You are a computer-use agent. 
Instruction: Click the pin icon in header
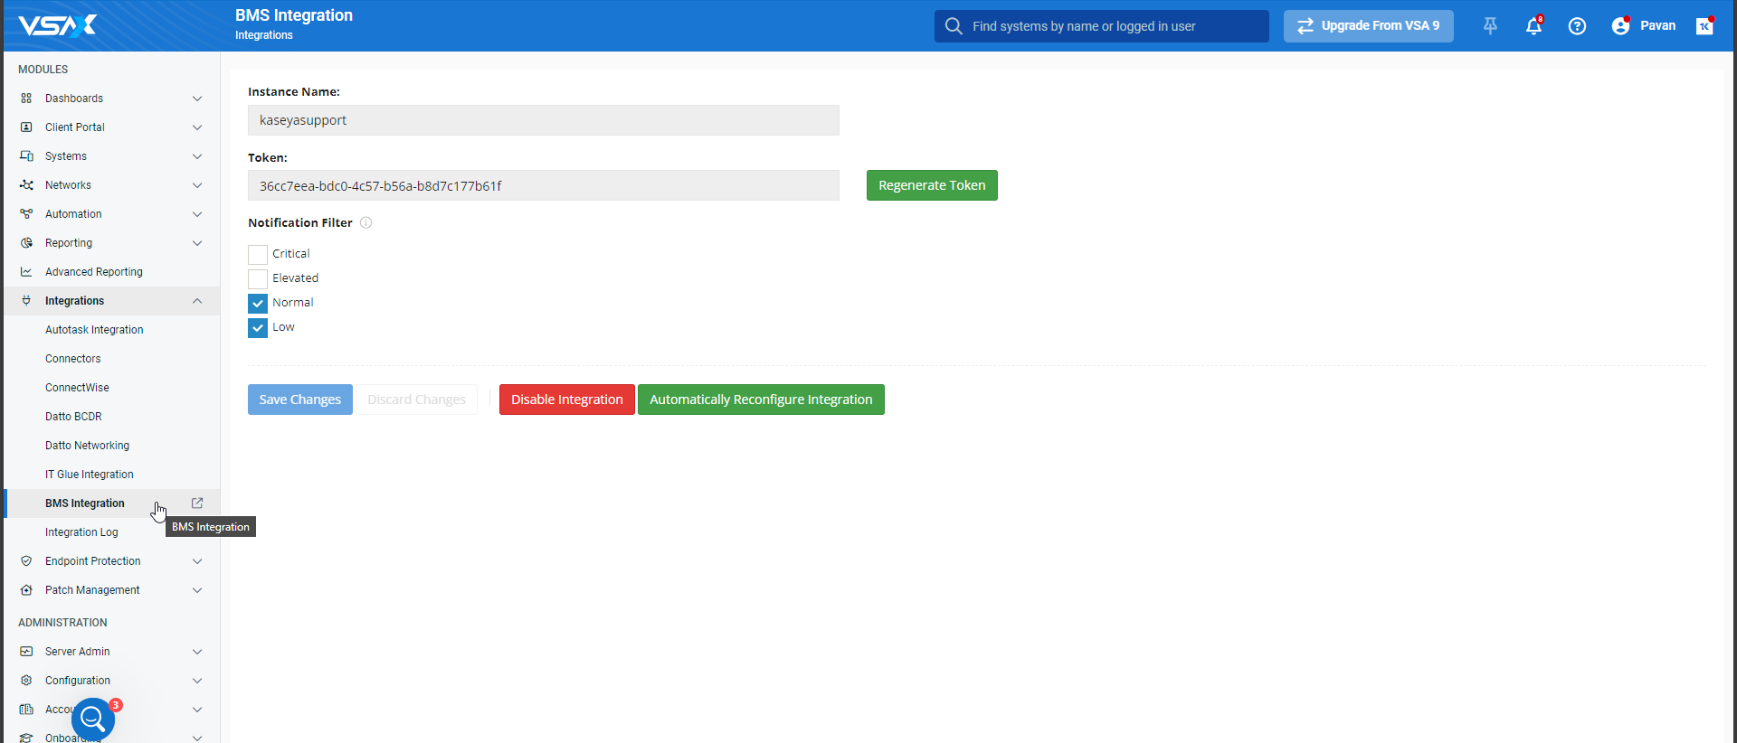pos(1490,26)
